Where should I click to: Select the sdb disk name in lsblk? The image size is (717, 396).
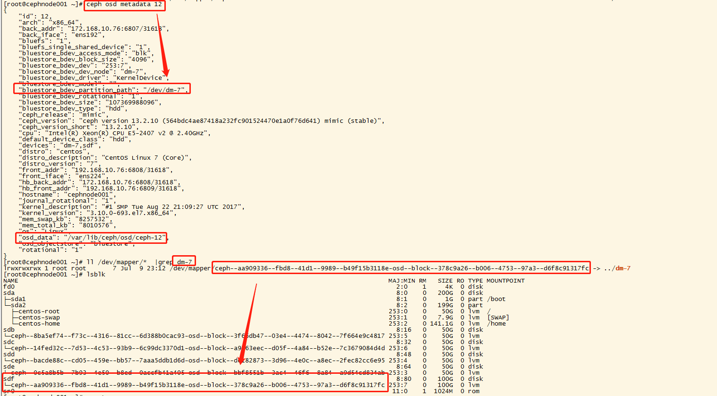tap(9, 330)
